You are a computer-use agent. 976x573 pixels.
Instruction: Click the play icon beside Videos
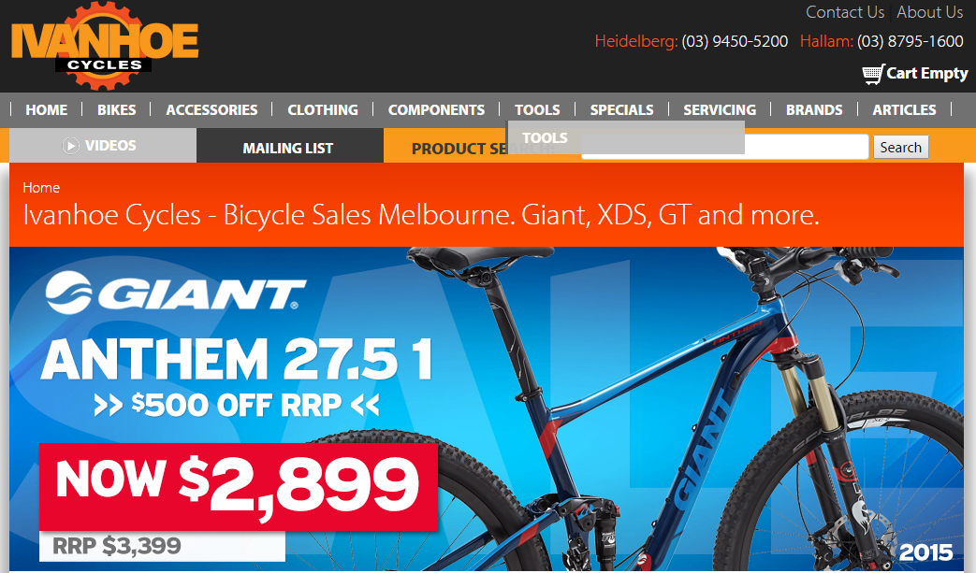coord(70,146)
